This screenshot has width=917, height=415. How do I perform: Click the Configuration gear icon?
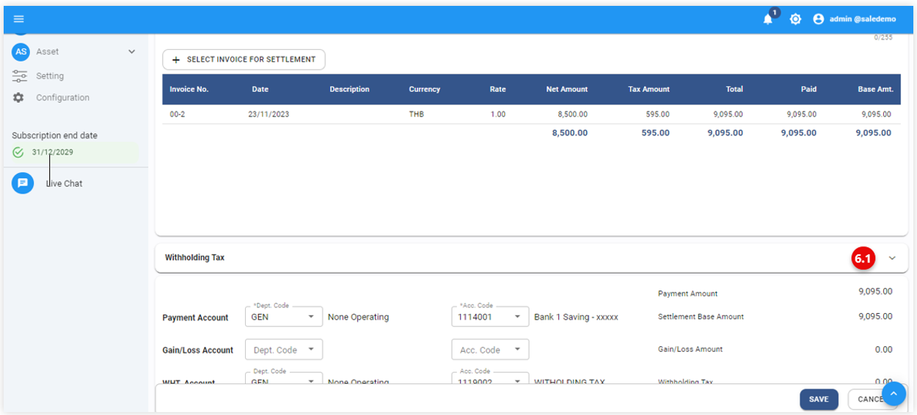click(x=19, y=98)
